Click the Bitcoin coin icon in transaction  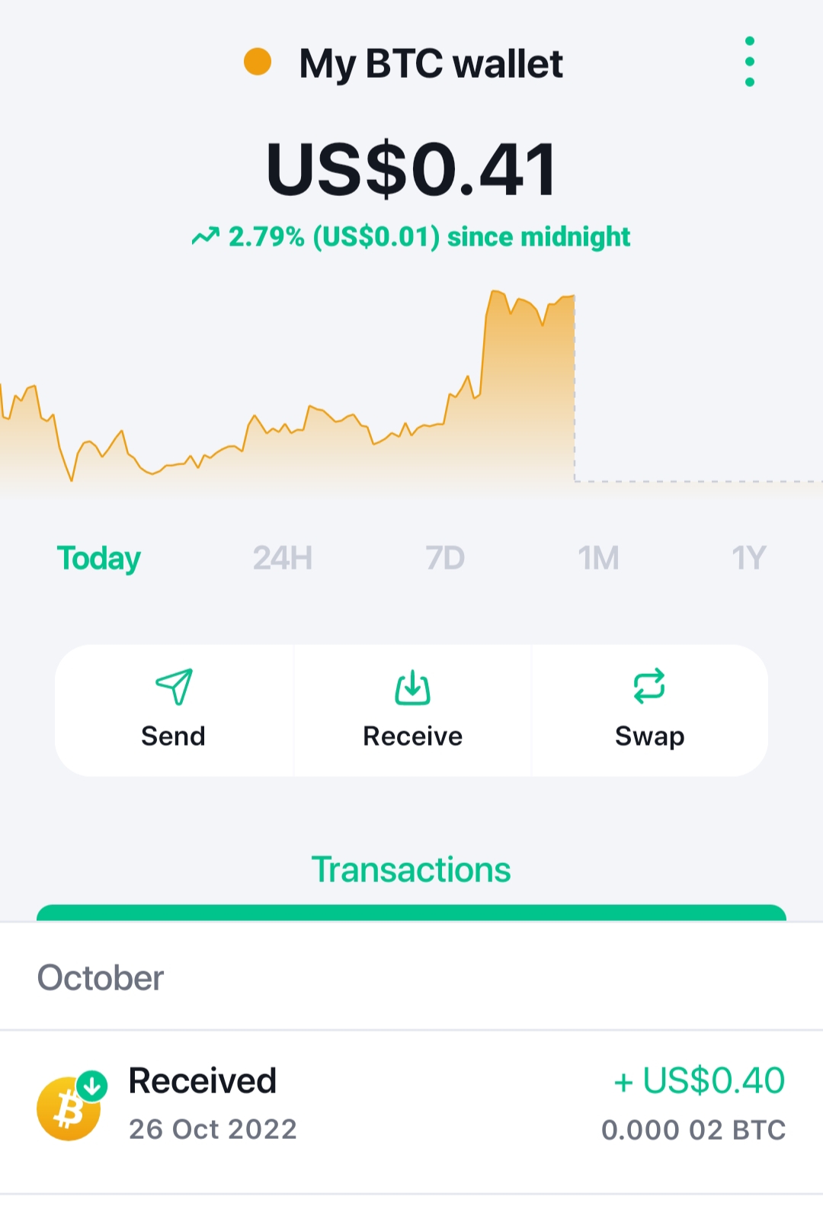[x=69, y=1108]
